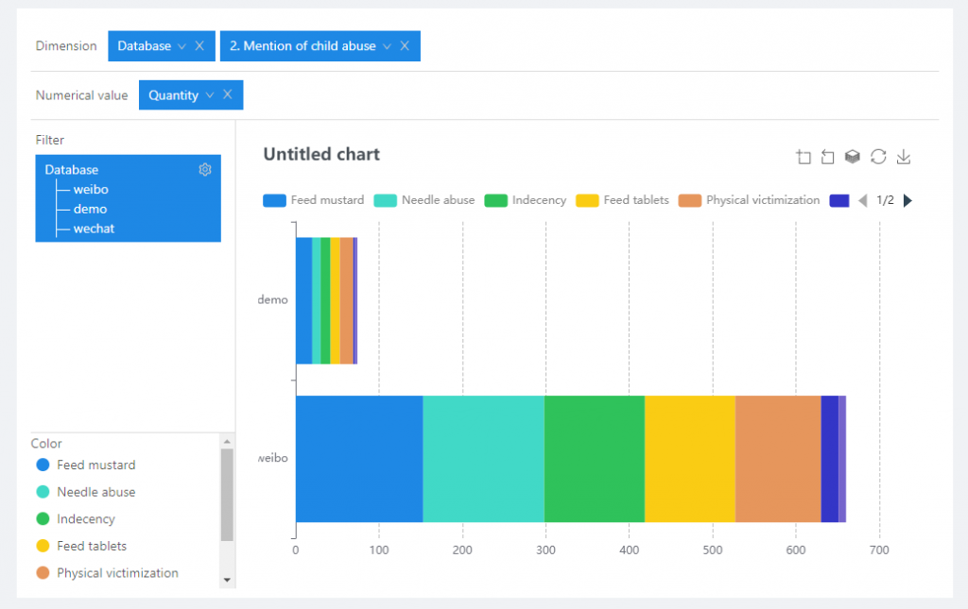The image size is (968, 609).
Task: Select weibo in Database filter tree
Action: 91,190
